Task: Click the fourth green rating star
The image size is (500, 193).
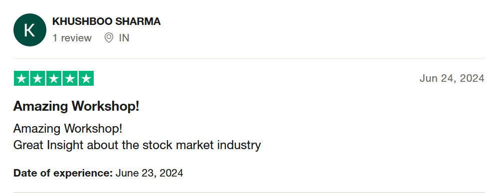Action: tap(70, 78)
